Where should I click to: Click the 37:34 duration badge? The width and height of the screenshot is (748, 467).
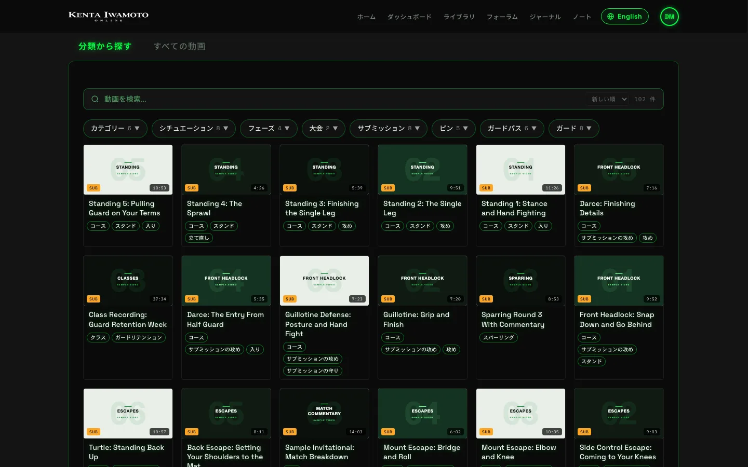159,299
